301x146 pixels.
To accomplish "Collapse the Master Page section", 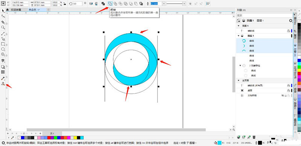I will click(x=239, y=80).
